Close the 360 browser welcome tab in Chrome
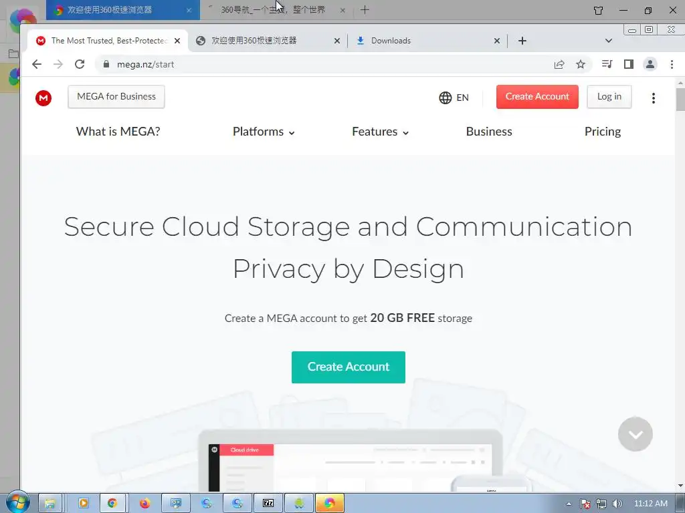The width and height of the screenshot is (685, 513). pos(337,41)
